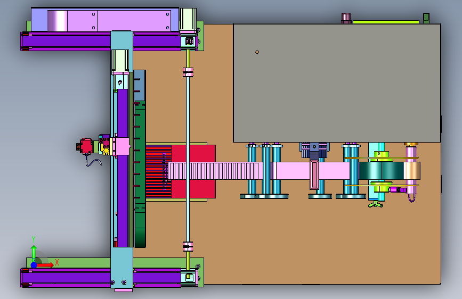
Task: Pick the long vertical cyan drive shaft
Action: pyautogui.click(x=188, y=159)
